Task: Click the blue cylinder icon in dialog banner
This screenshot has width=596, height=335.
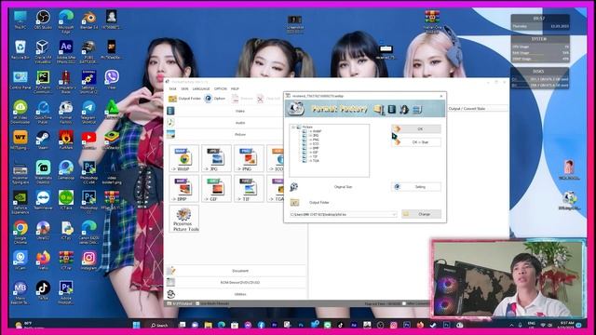Action: coord(391,110)
